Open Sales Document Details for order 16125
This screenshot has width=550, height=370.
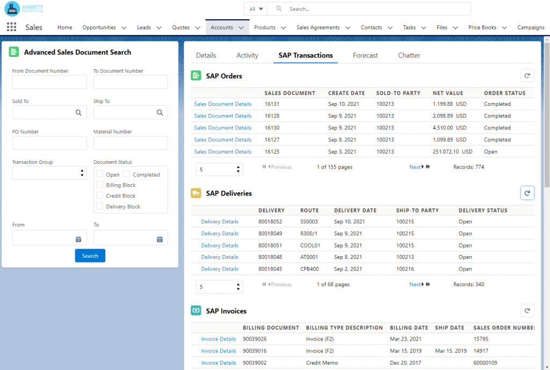pos(223,151)
